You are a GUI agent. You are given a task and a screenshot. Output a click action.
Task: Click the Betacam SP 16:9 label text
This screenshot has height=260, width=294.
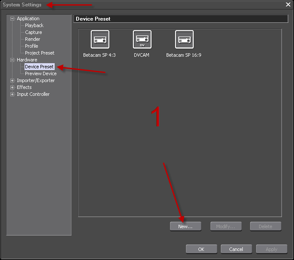point(184,55)
